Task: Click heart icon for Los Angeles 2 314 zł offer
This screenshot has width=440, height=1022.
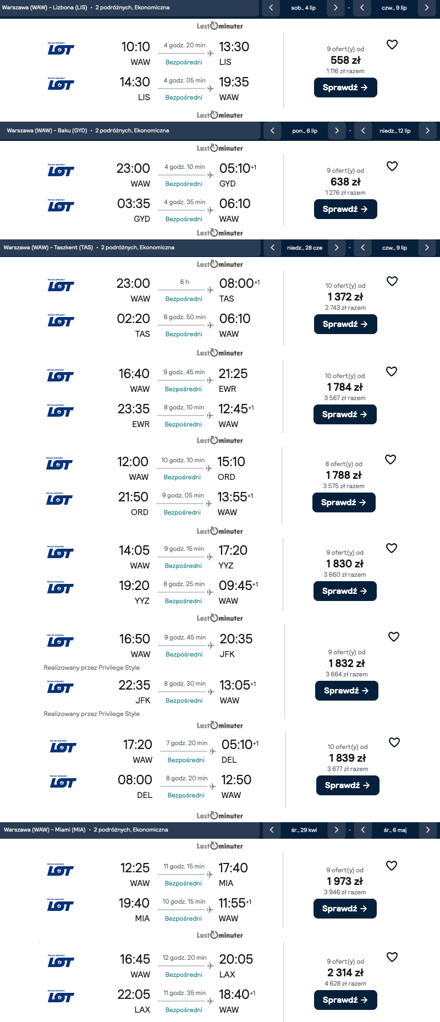Action: pyautogui.click(x=392, y=957)
